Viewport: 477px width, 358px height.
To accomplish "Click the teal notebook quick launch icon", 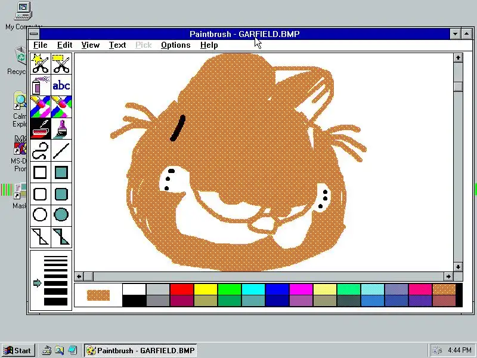I will coord(72,350).
